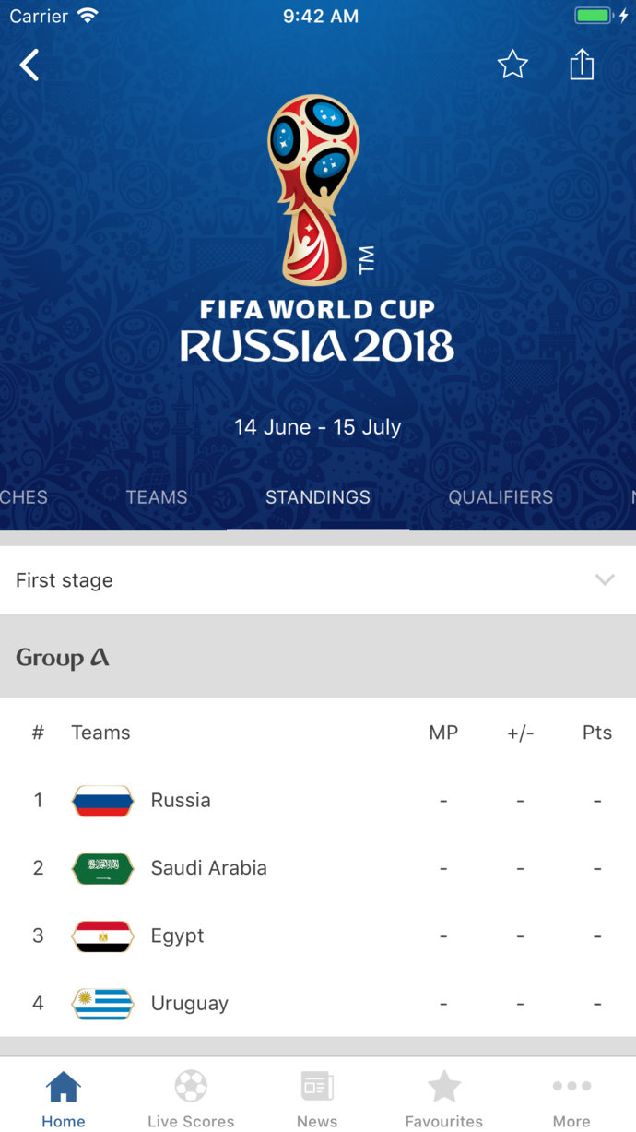This screenshot has width=636, height=1132.
Task: Expand the First stage dropdown
Action: pos(605,580)
